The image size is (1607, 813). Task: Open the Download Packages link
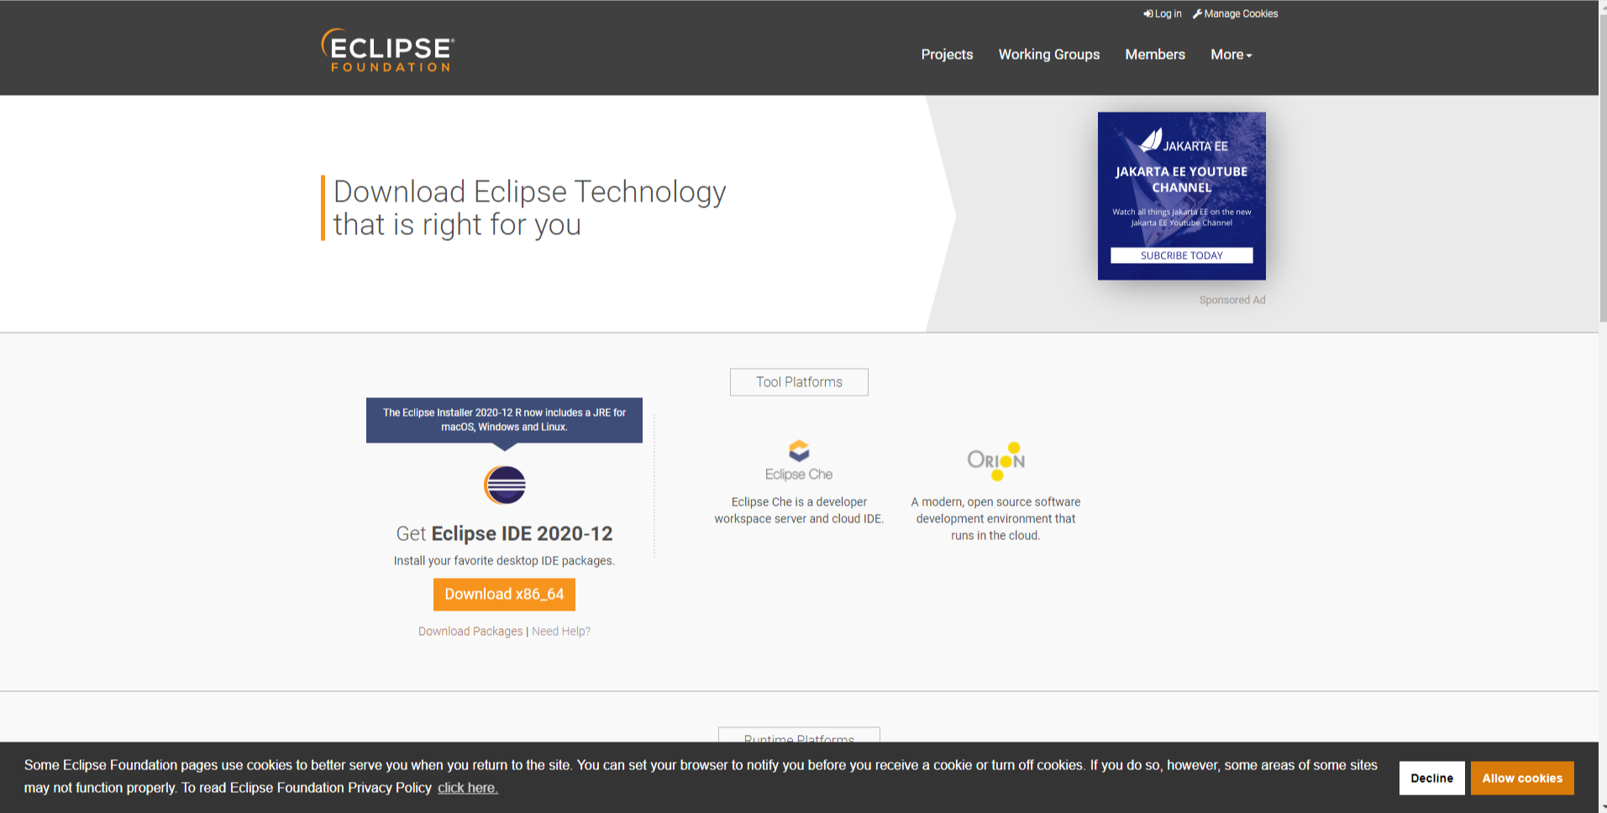[x=470, y=632]
